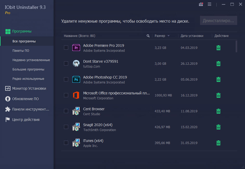Viewport: 245px width, 169px height.
Task: Click trash icon for Cent Browser
Action: click(218, 111)
